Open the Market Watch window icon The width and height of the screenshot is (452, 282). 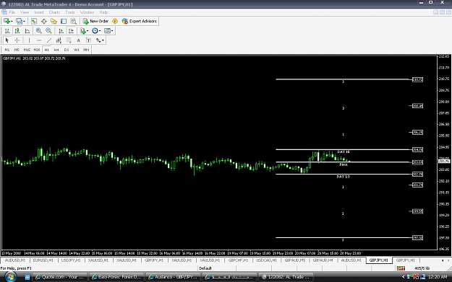(x=34, y=21)
